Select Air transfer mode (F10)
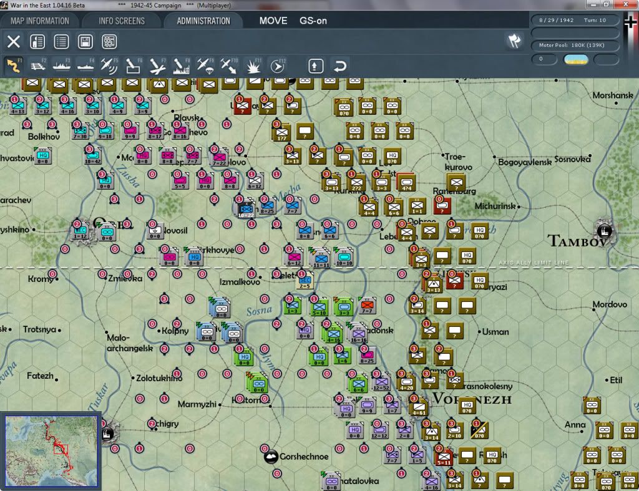The height and width of the screenshot is (491, 639). (x=229, y=66)
